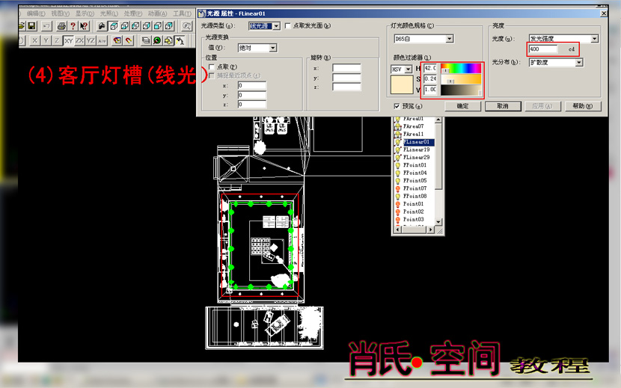Open the 动画(A) menu
Image resolution: width=621 pixels, height=388 pixels.
(x=158, y=13)
